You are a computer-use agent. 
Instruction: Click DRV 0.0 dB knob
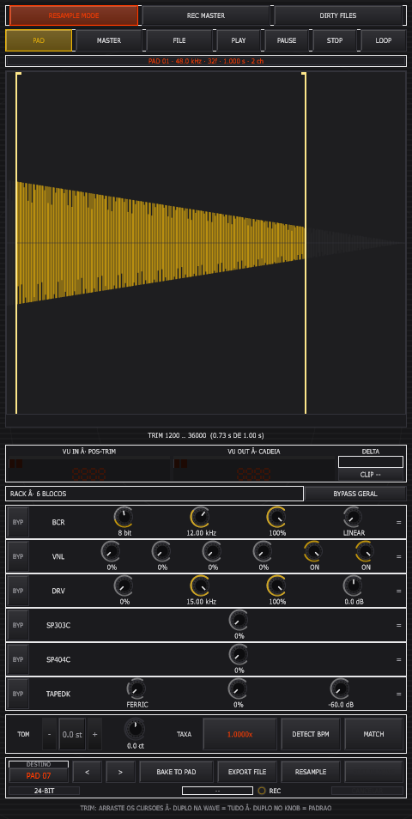(x=354, y=586)
